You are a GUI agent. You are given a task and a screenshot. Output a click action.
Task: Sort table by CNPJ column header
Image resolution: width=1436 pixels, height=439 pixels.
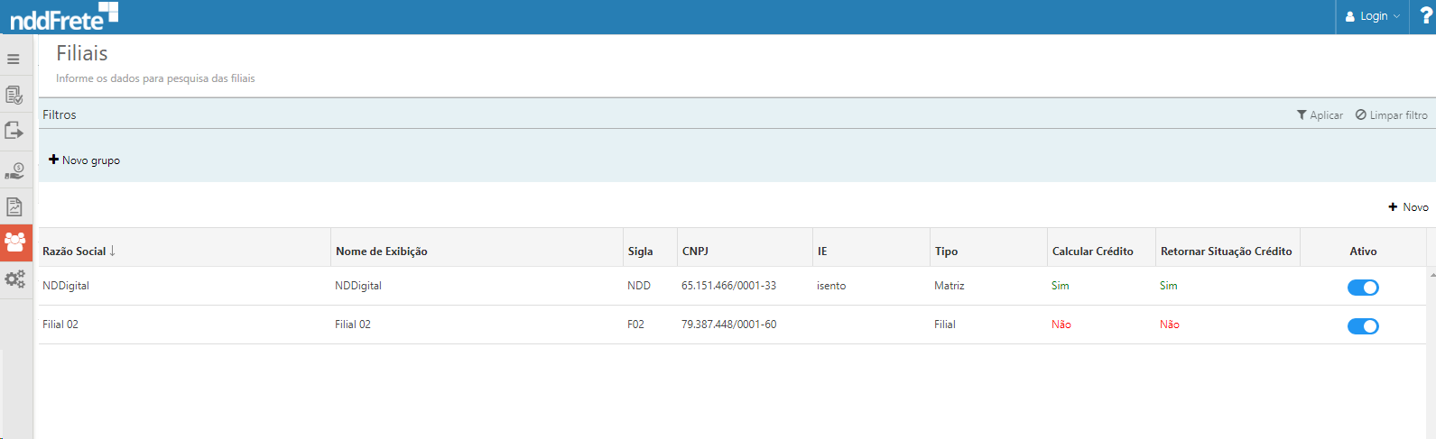point(695,252)
